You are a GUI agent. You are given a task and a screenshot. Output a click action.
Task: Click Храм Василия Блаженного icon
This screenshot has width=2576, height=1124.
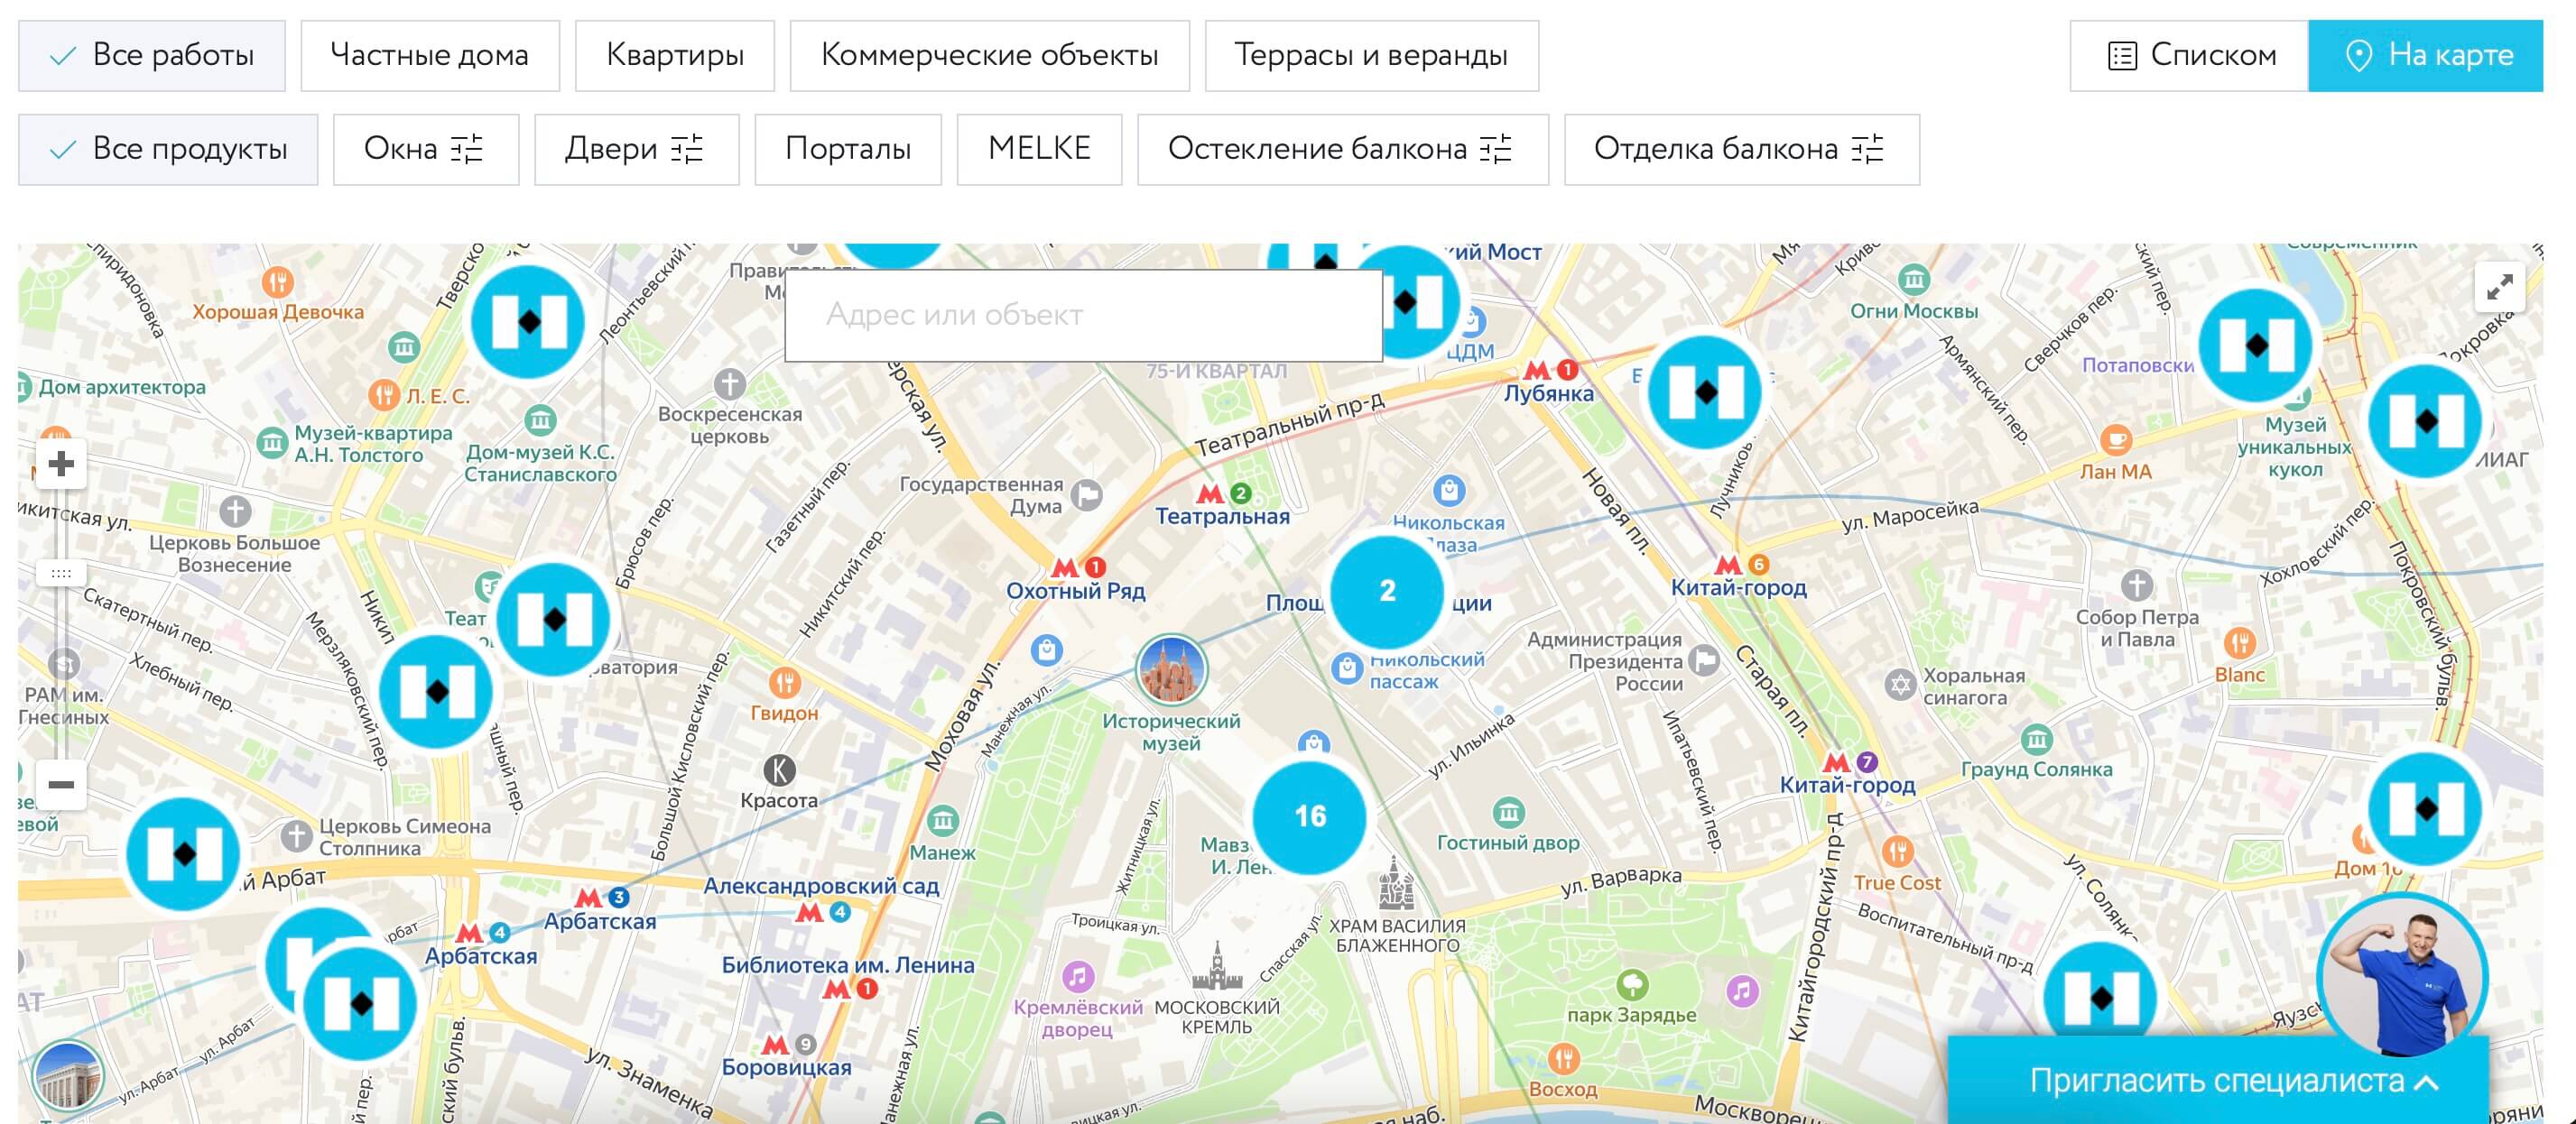point(1396,885)
